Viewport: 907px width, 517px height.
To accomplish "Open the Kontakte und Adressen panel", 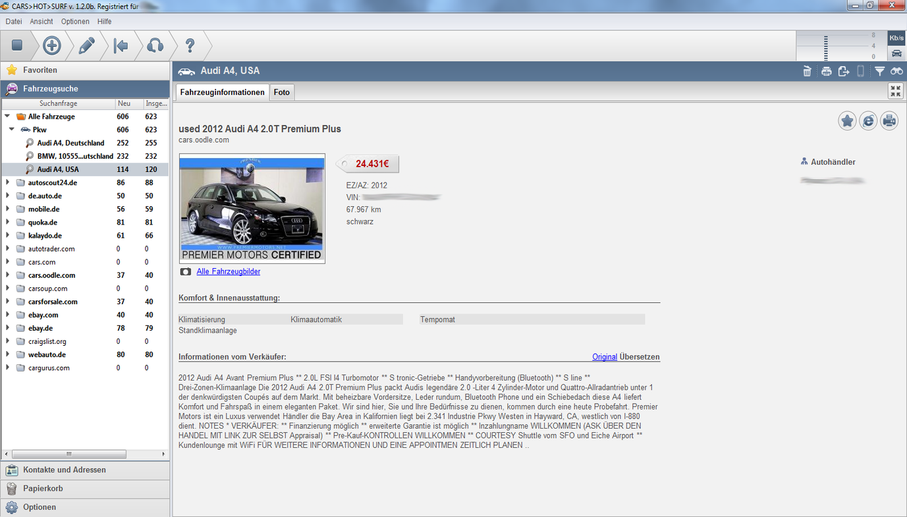I will tap(85, 470).
